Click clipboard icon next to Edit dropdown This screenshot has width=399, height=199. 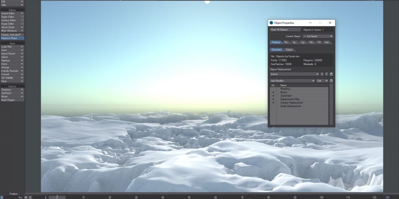(x=331, y=81)
